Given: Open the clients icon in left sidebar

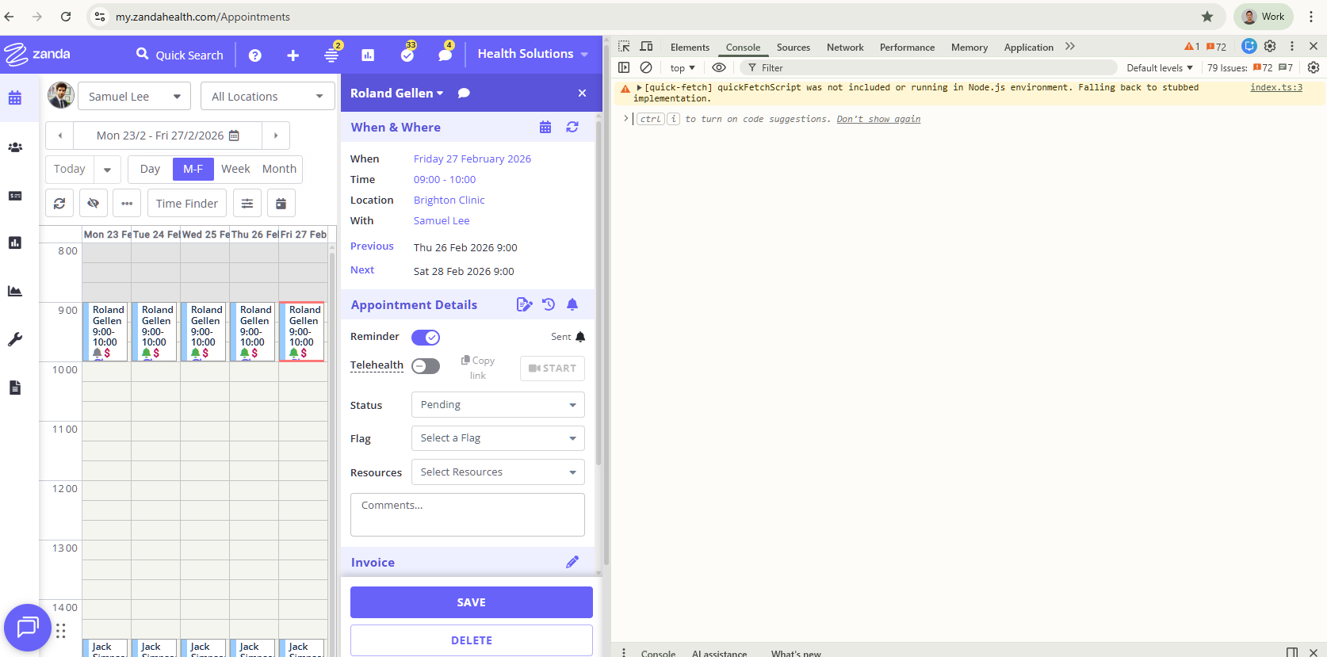Looking at the screenshot, I should pyautogui.click(x=15, y=147).
